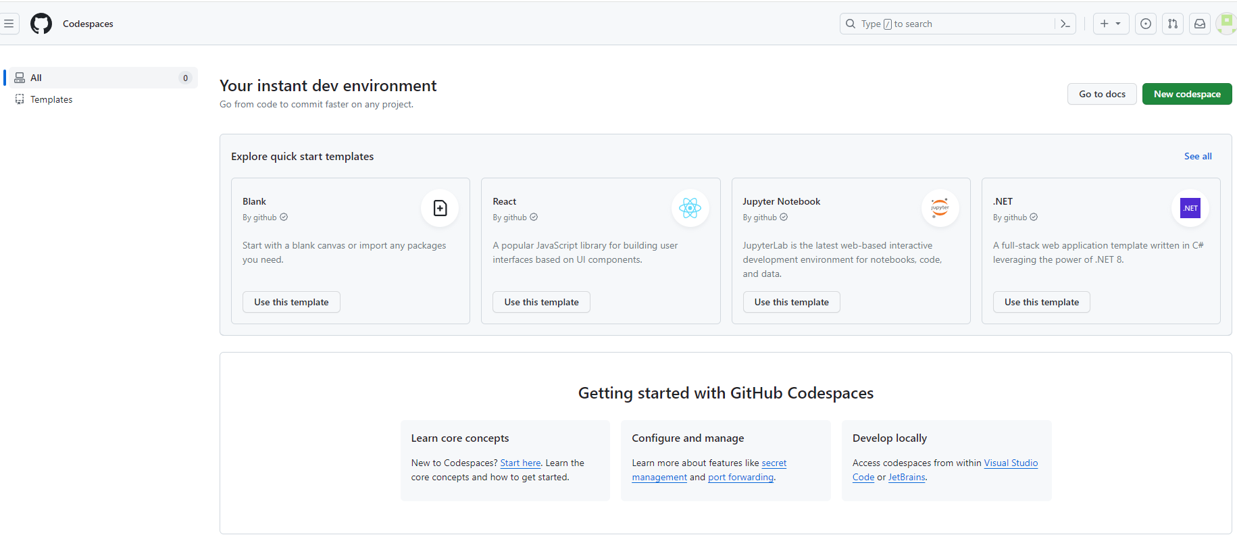This screenshot has width=1237, height=537.
Task: Click the React logo icon
Action: (690, 208)
